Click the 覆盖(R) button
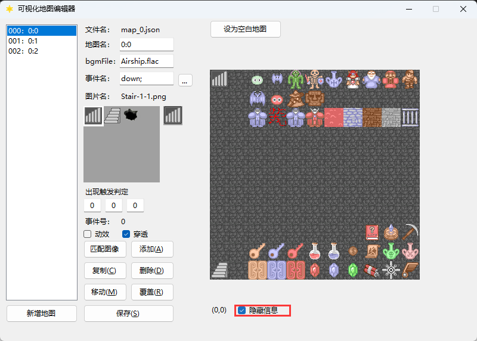 (x=152, y=292)
